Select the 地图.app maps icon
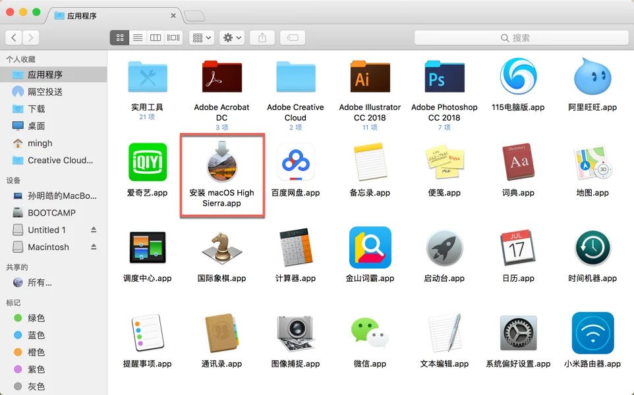The width and height of the screenshot is (634, 395). click(592, 163)
